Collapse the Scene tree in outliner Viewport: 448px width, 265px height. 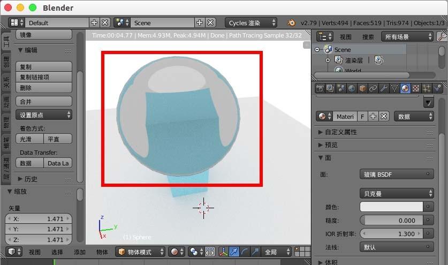point(317,49)
